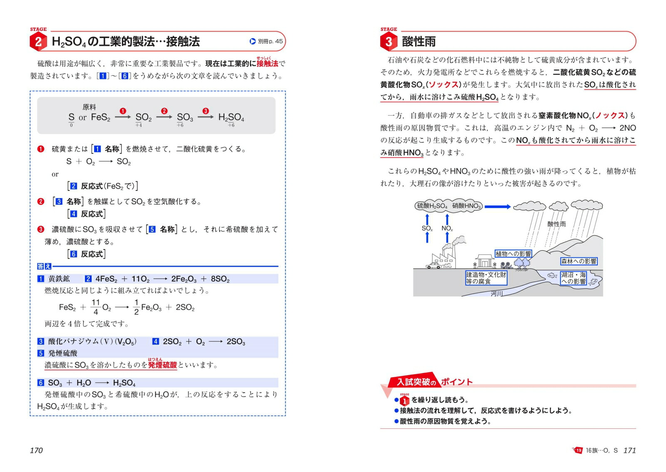Click the 酸性雨 section heading
The width and height of the screenshot is (666, 472).
[x=419, y=42]
